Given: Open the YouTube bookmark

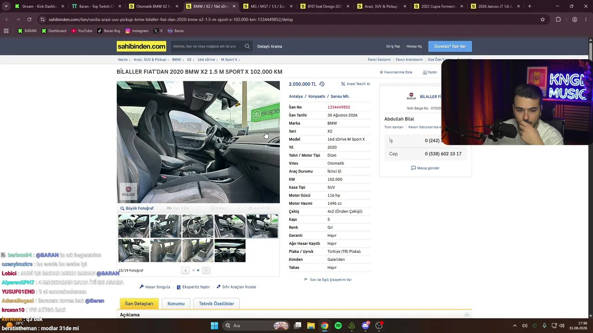Looking at the screenshot, I should point(82,31).
